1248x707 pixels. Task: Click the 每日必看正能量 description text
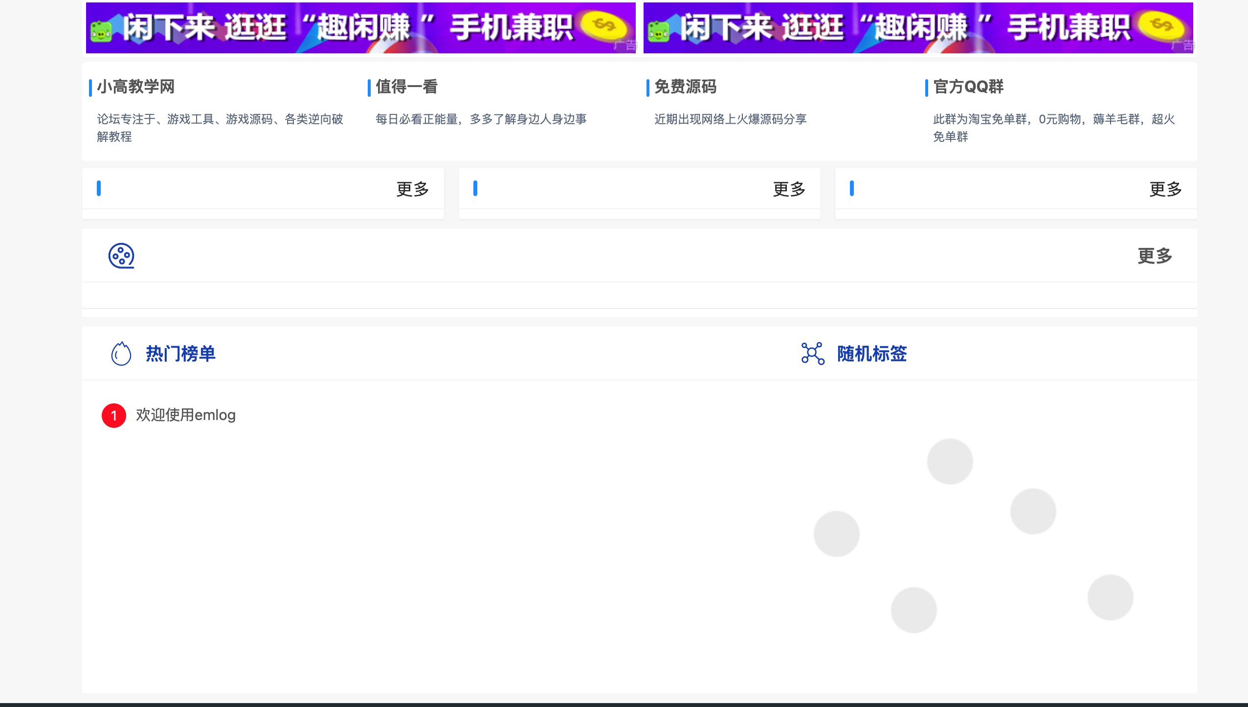[481, 119]
